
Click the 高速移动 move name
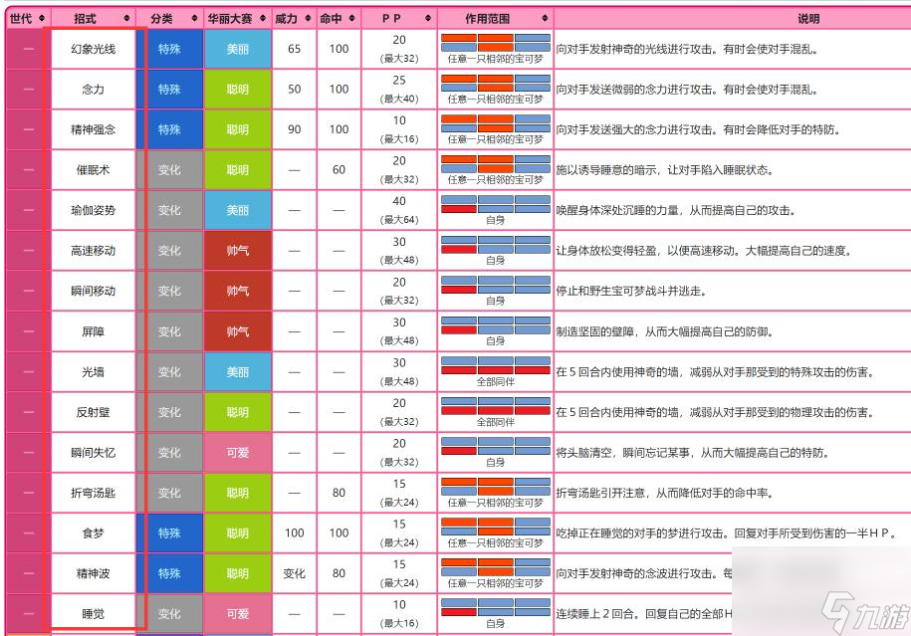click(93, 251)
